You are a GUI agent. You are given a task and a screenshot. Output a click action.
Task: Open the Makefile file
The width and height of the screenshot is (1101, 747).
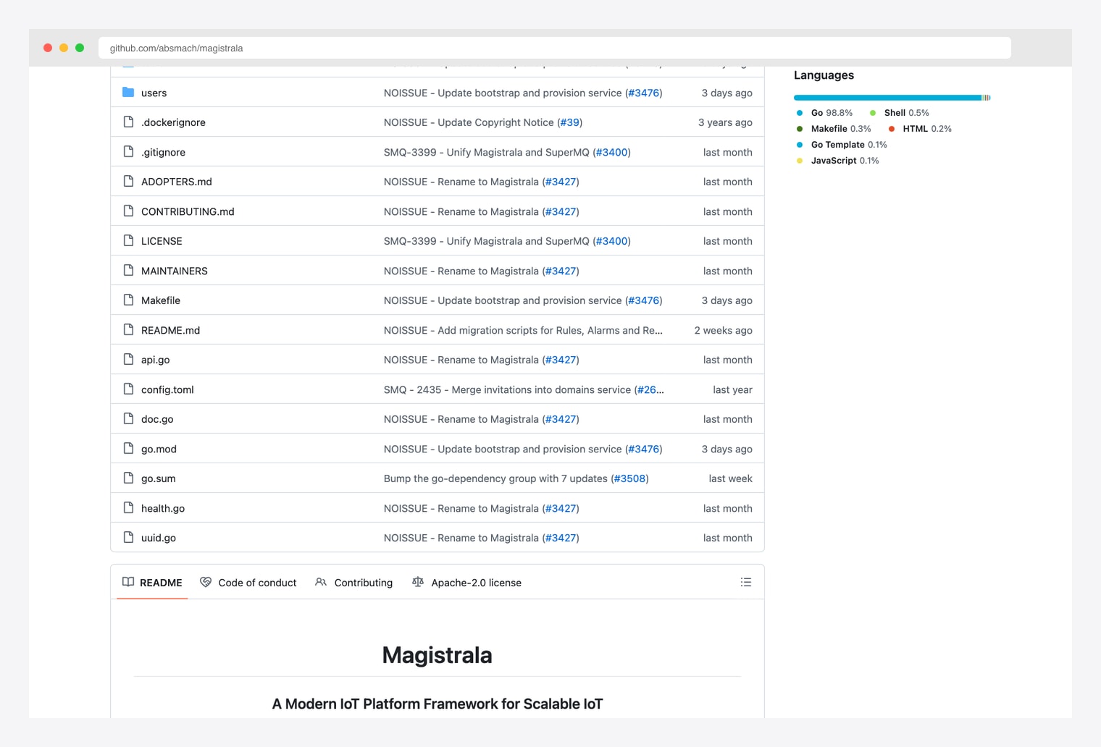click(x=161, y=300)
